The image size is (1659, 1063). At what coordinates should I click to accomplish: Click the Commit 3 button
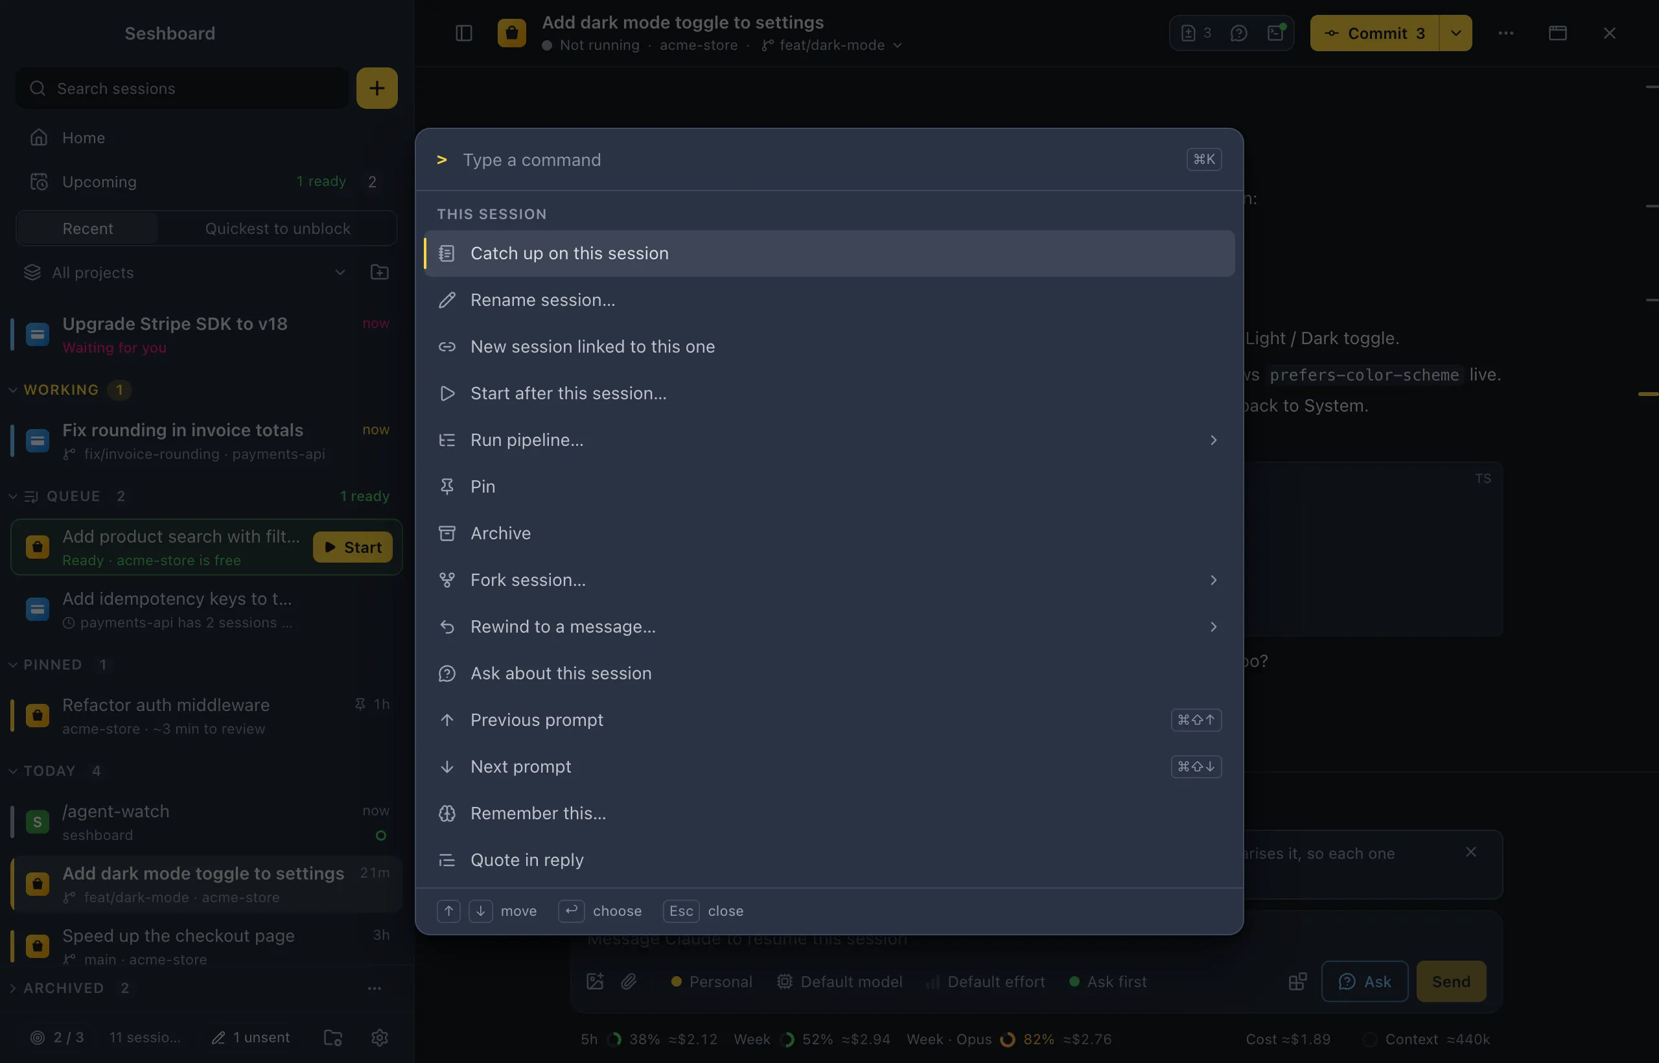(1374, 33)
